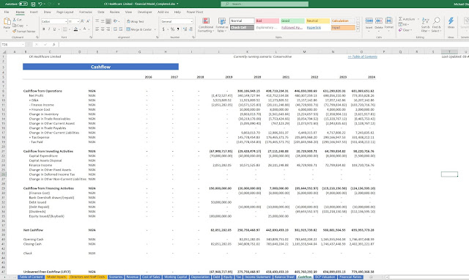Toggle bold formatting
Screen dimensions: 469x280
click(x=44, y=29)
